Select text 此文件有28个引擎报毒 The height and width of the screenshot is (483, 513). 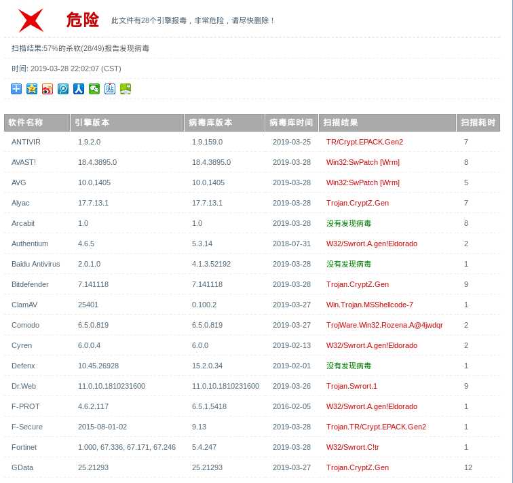click(149, 20)
